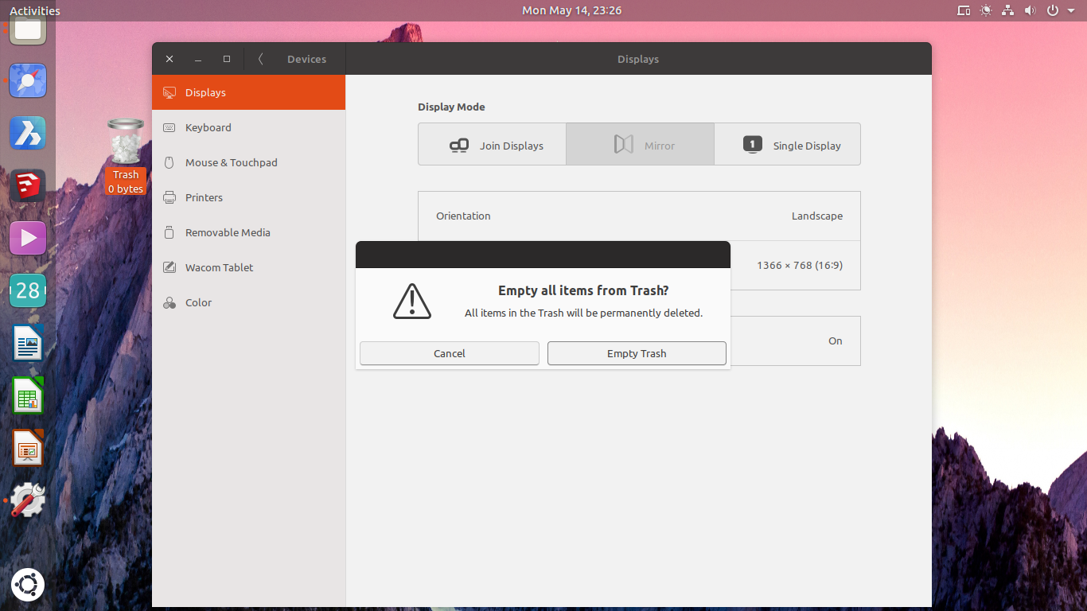The width and height of the screenshot is (1087, 611).
Task: Click the mouse icon beside Mouse & Touchpad
Action: pyautogui.click(x=169, y=162)
